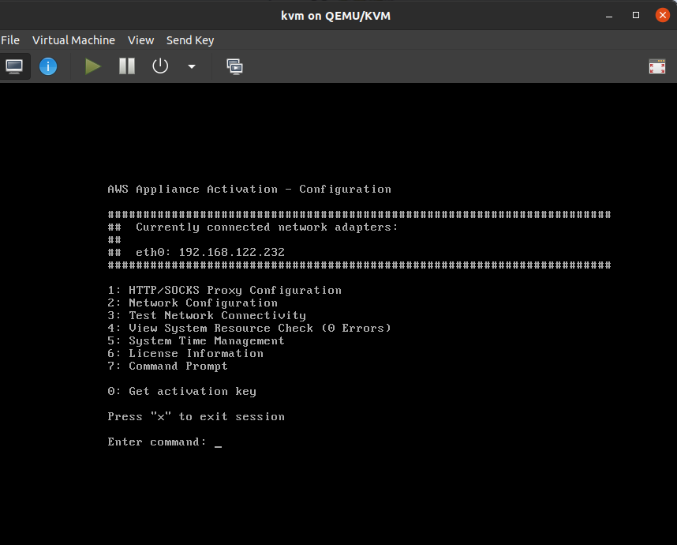Select 'System Time Management' line
This screenshot has height=545, width=677.
(x=207, y=341)
